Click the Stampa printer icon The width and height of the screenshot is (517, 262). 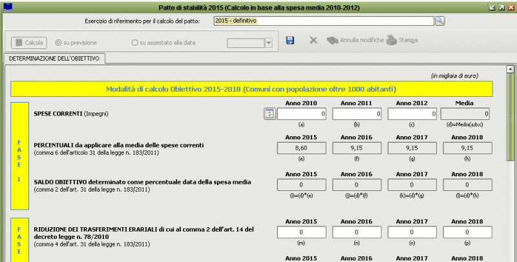click(392, 41)
